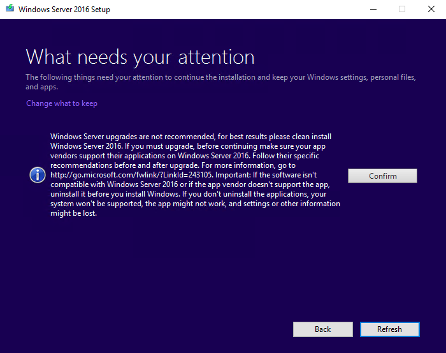This screenshot has width=446, height=353.
Task: Hit the Refresh button
Action: click(x=389, y=329)
